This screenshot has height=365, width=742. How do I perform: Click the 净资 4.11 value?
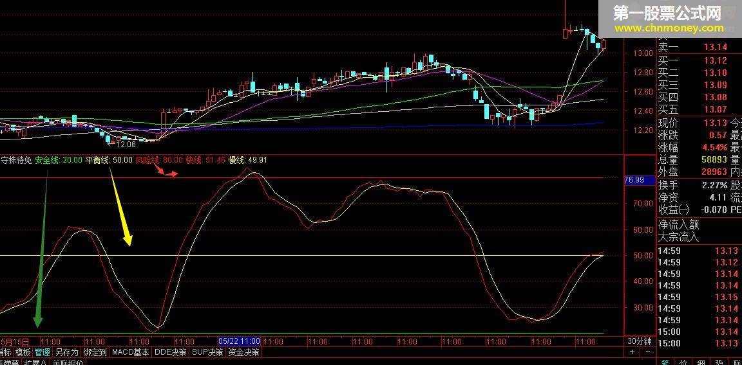tap(719, 197)
